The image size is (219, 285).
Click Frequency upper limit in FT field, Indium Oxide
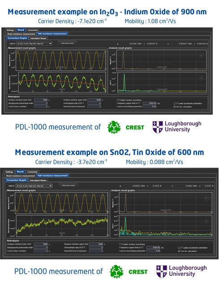coord(150,103)
